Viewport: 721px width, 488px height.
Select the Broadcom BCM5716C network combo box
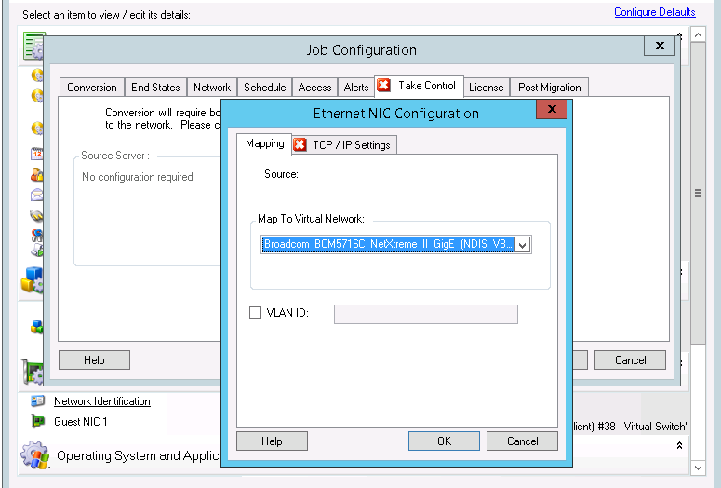pos(396,244)
